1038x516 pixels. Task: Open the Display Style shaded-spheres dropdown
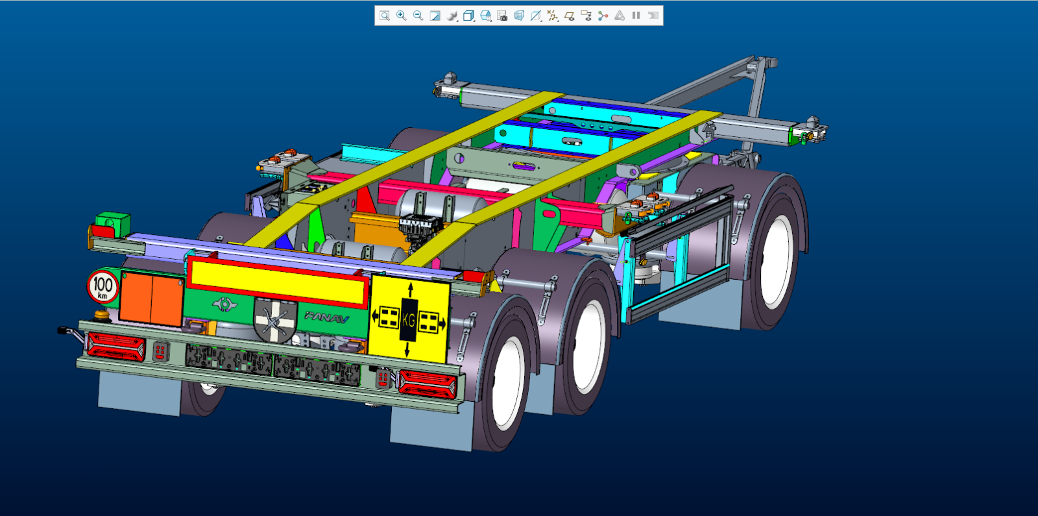pos(452,16)
